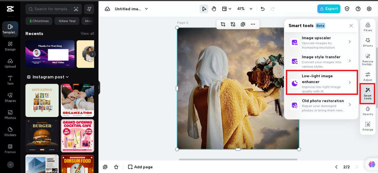Open Low-light image enhancer tool
The width and height of the screenshot is (378, 173).
(x=322, y=83)
